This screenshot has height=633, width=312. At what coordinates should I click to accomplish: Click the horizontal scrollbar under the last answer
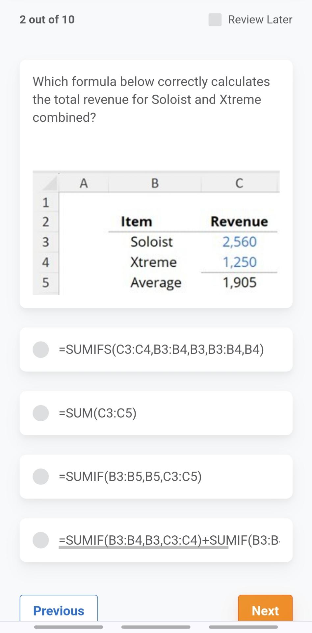(x=143, y=548)
